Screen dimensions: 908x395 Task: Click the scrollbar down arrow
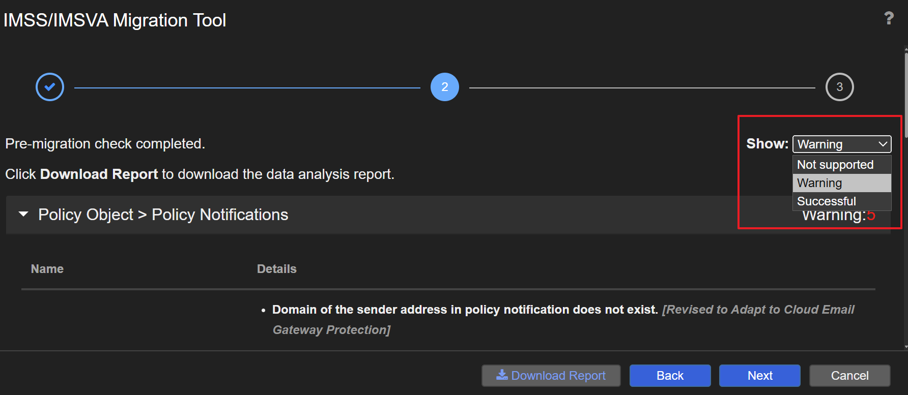click(906, 347)
